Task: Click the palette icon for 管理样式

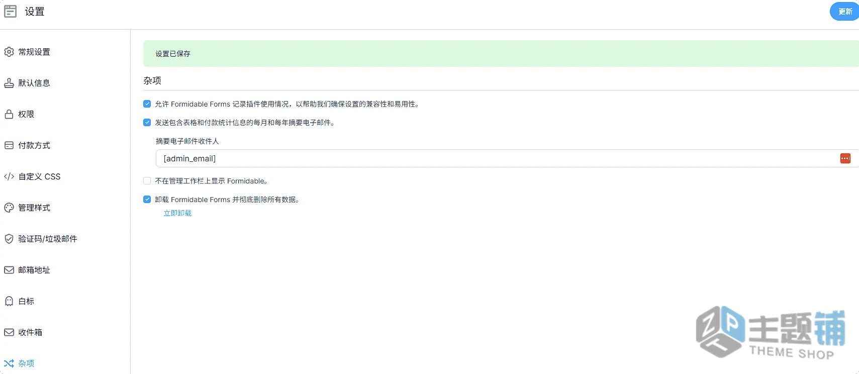Action: (x=9, y=208)
